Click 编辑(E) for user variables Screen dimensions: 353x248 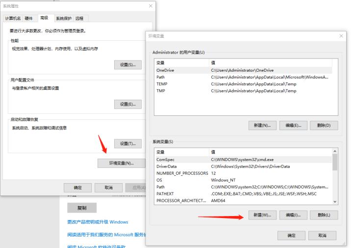point(293,125)
